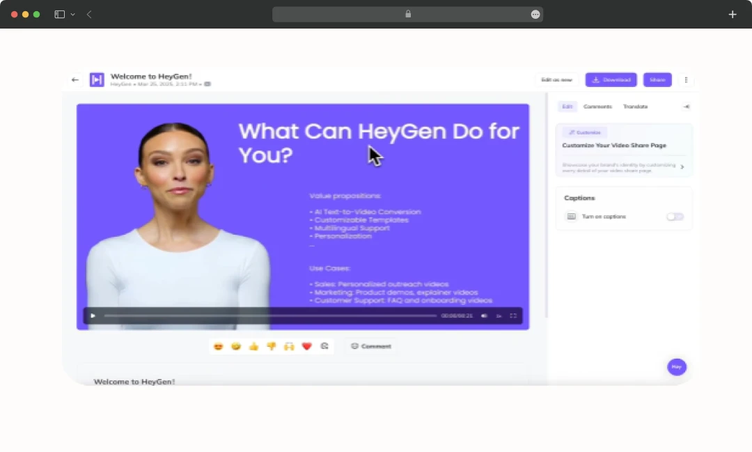Image resolution: width=752 pixels, height=452 pixels.
Task: React with the red heart emoji
Action: [306, 346]
